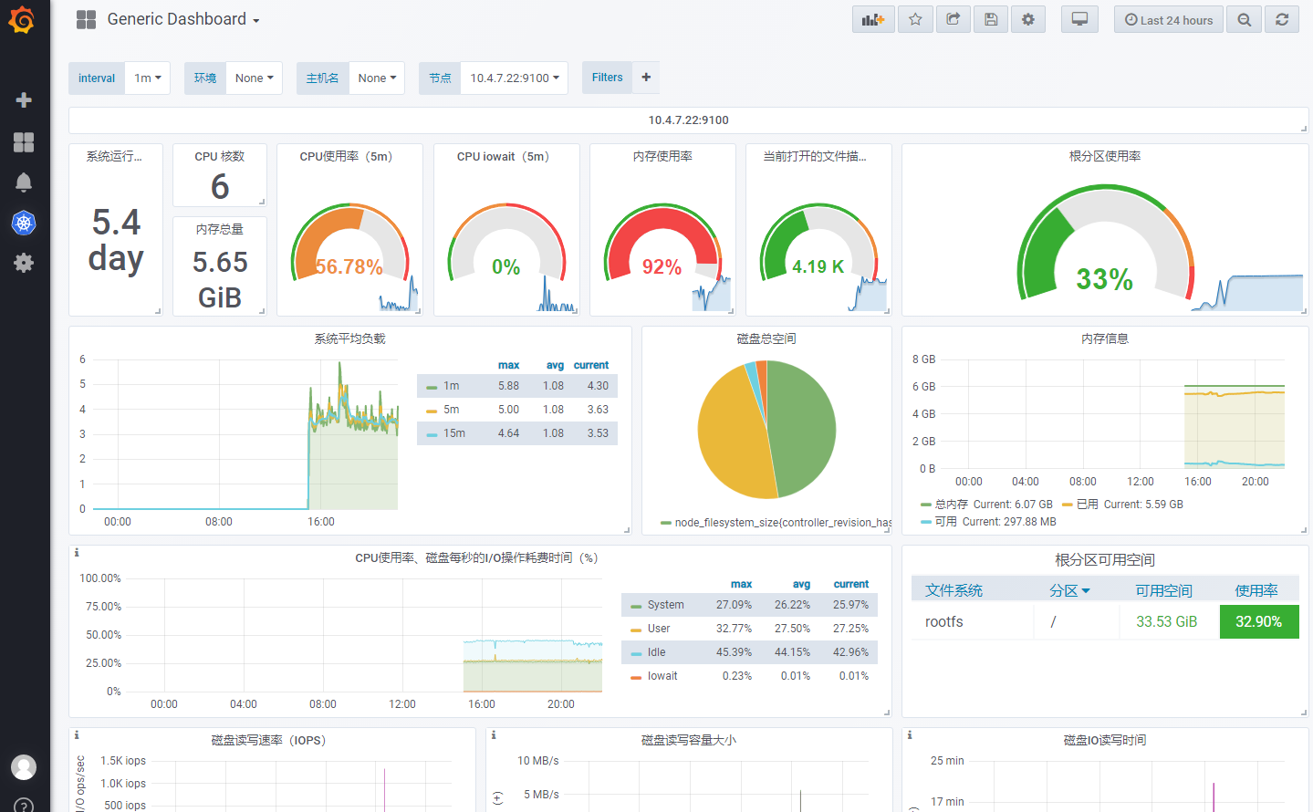Open the Kubernetes plugin icon in sidebar
Screen dimensions: 1313x812
(x=24, y=223)
